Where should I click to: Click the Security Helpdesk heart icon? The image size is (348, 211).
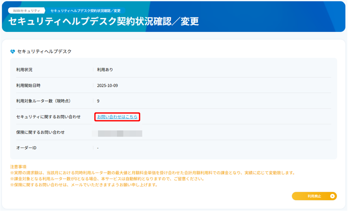[x=13, y=52]
